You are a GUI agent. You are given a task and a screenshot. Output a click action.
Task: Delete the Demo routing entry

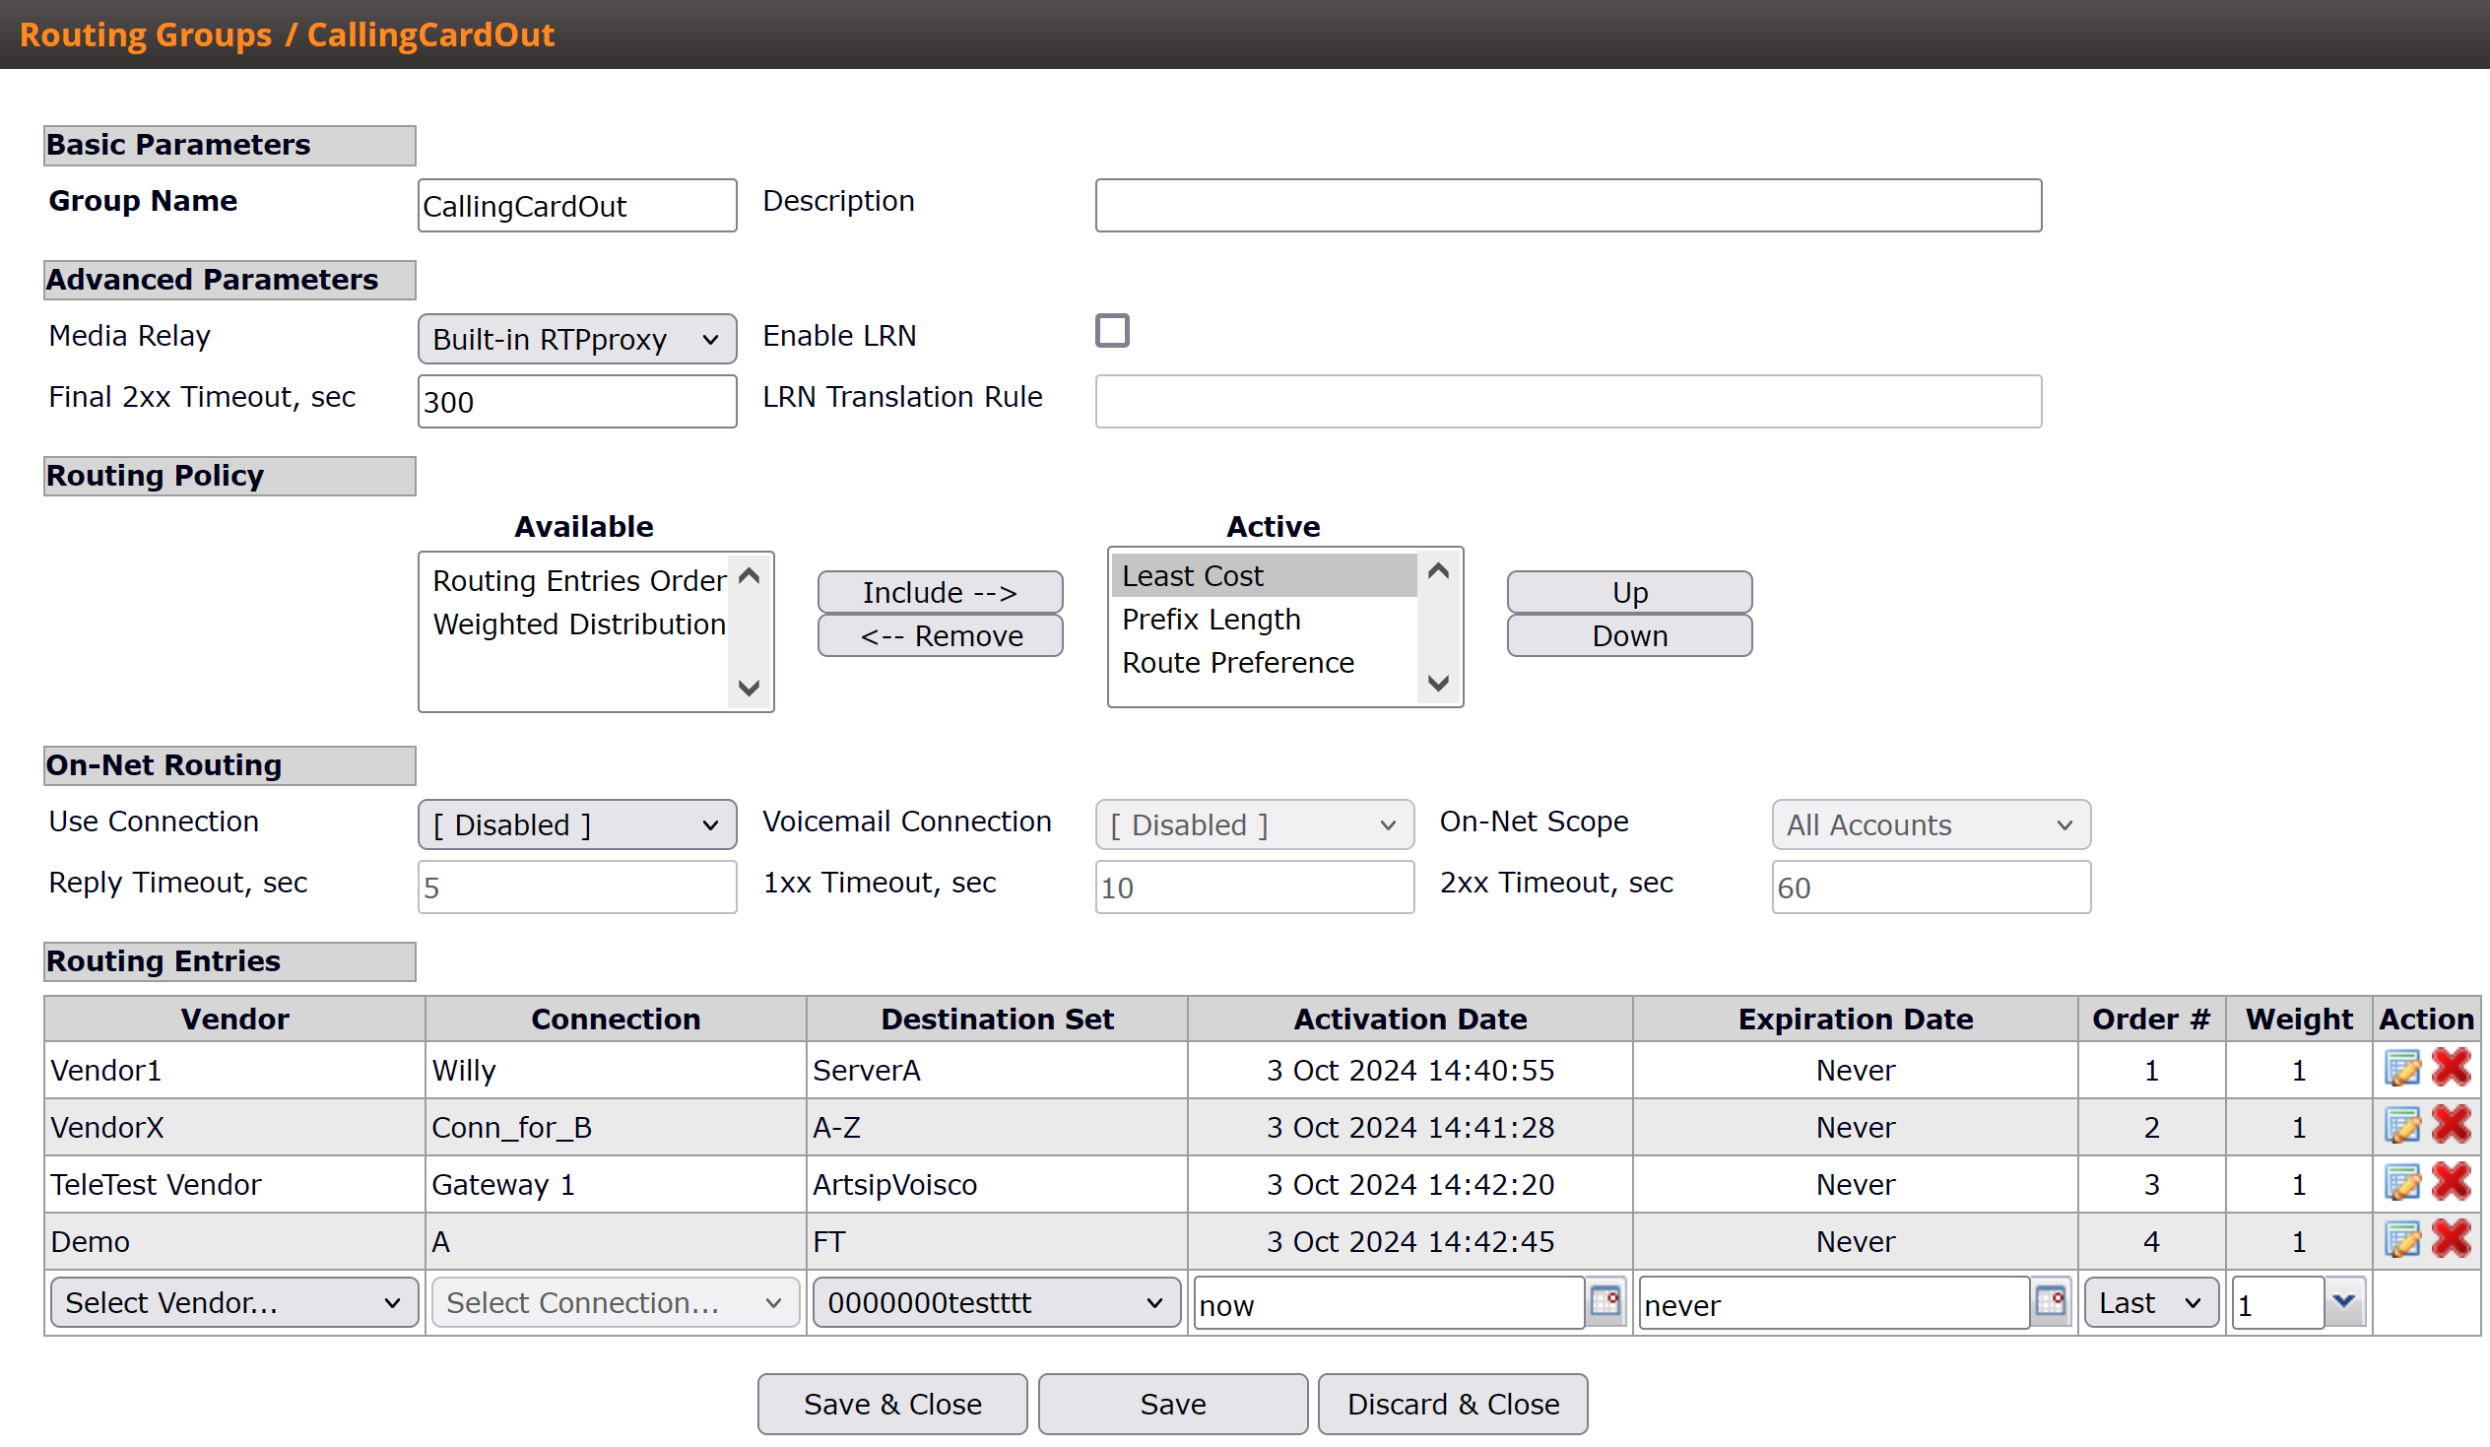[2452, 1239]
